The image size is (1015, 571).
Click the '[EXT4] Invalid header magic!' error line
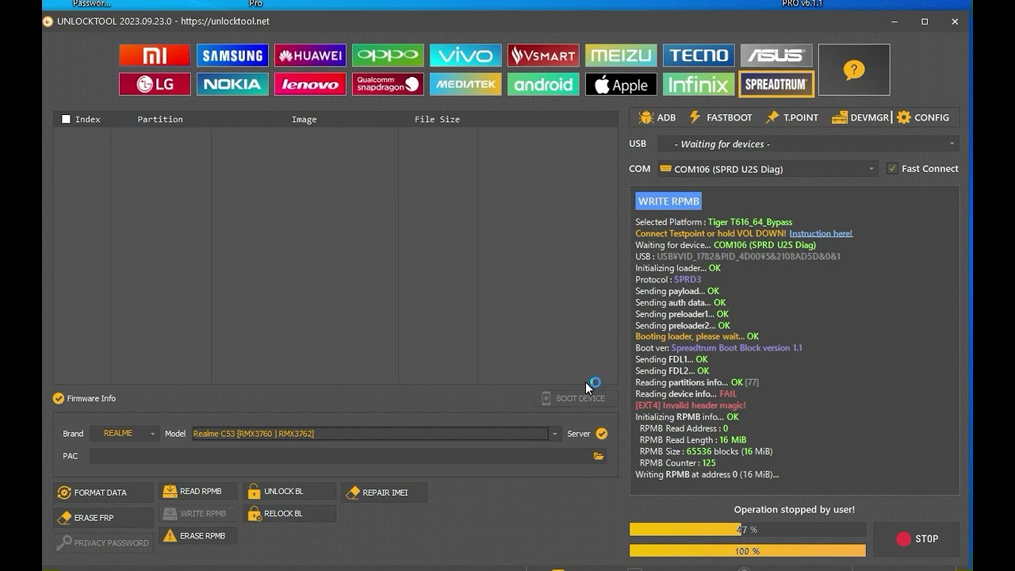coord(691,405)
